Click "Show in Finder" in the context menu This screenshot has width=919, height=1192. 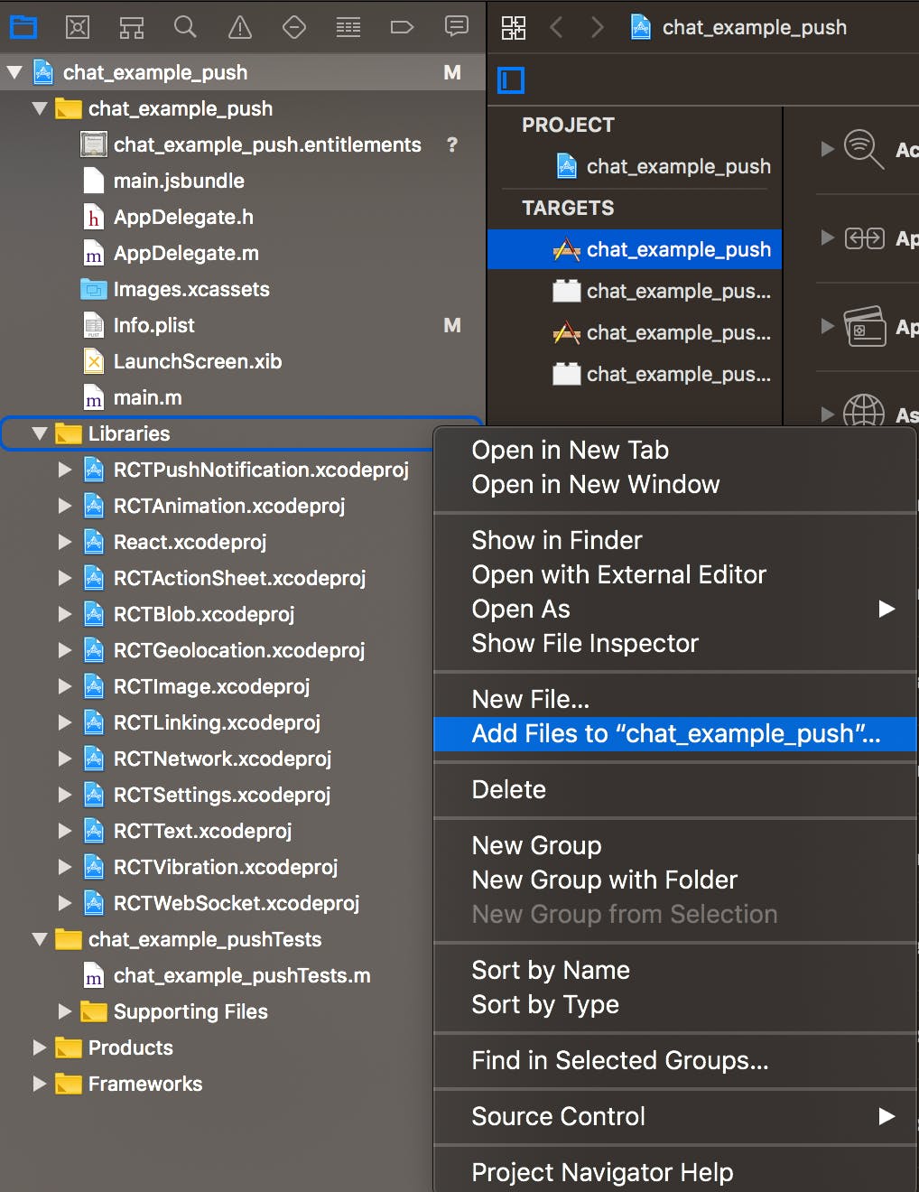click(x=556, y=540)
